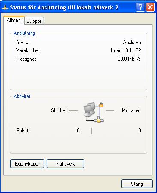Click the Stäng button
This screenshot has height=193, width=157.
point(137,184)
